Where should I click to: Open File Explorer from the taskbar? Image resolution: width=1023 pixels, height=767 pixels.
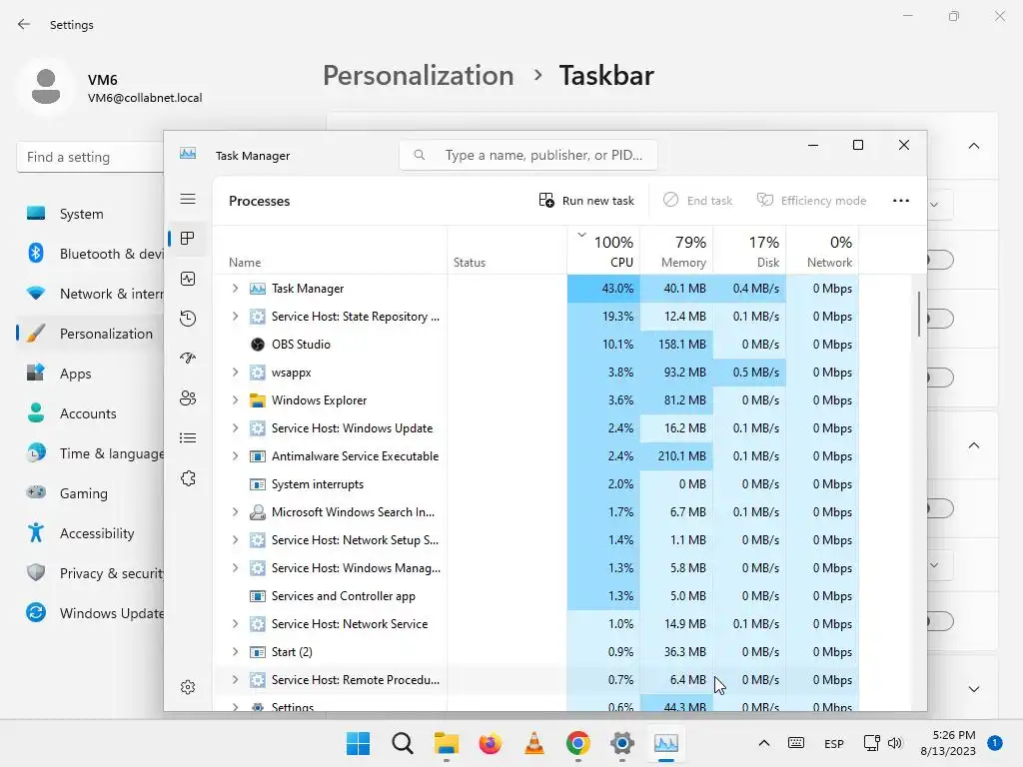pyautogui.click(x=447, y=743)
